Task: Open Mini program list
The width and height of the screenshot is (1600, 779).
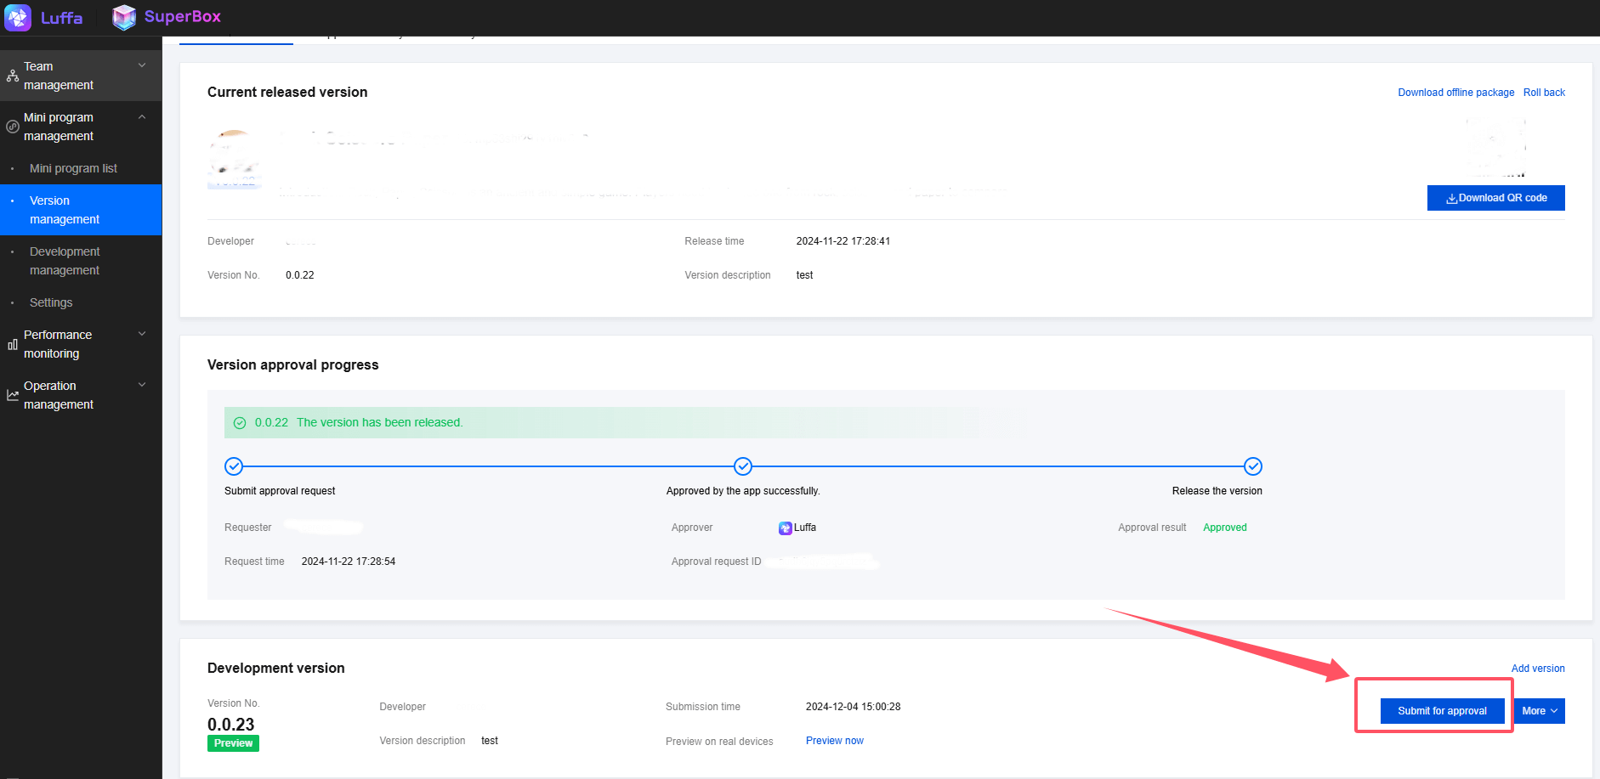Action: click(73, 168)
